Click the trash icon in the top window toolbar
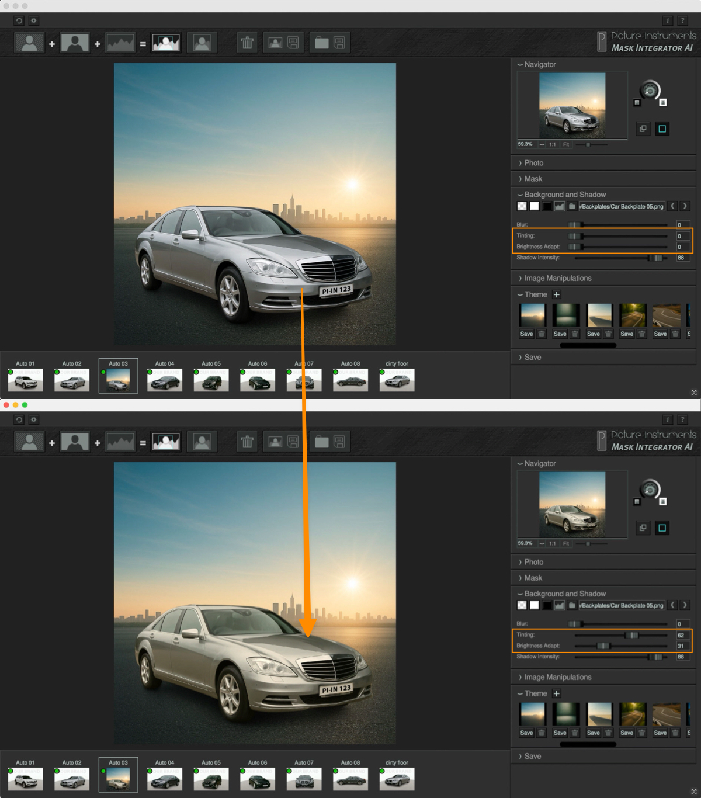 click(x=247, y=43)
